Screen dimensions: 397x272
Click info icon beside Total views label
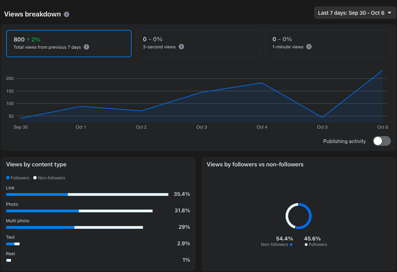[x=86, y=47]
